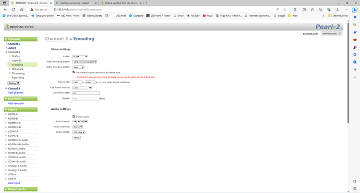
Task: Open the games chess icon in Edge sidebar
Action: [355, 47]
